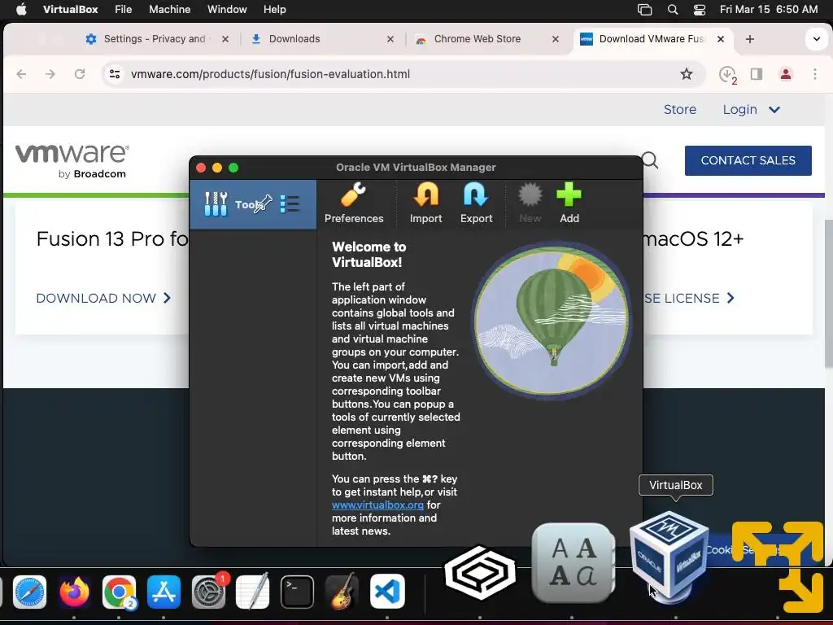Expand the Chrome tab search dropdown
The width and height of the screenshot is (833, 625).
(x=816, y=39)
